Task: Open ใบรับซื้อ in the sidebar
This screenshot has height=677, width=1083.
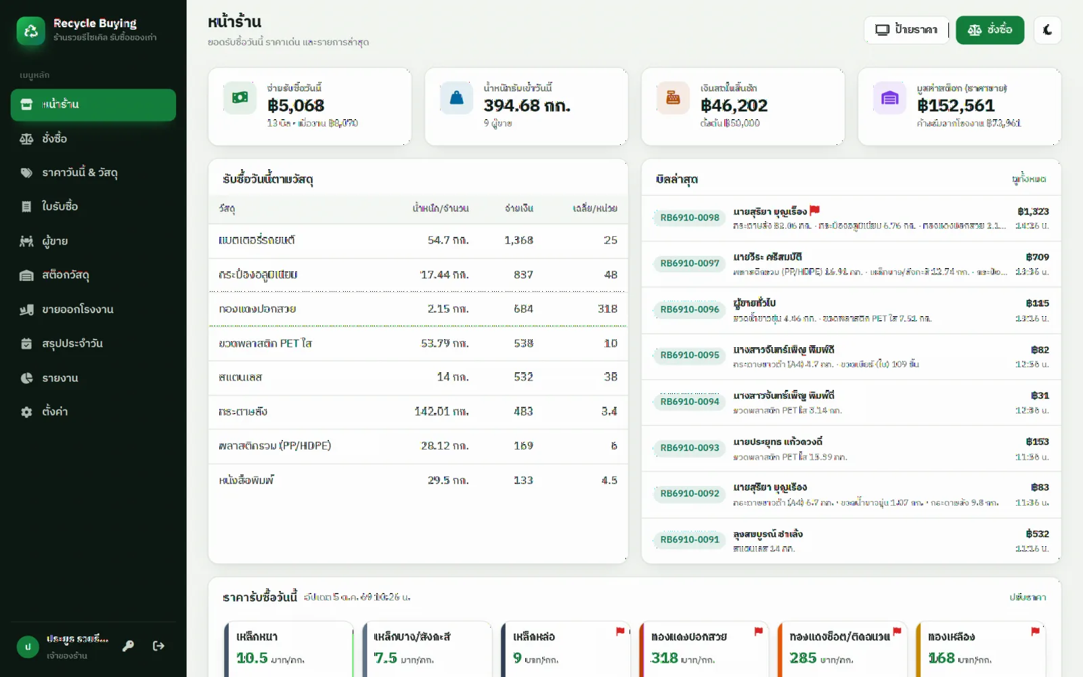Action: [x=93, y=206]
